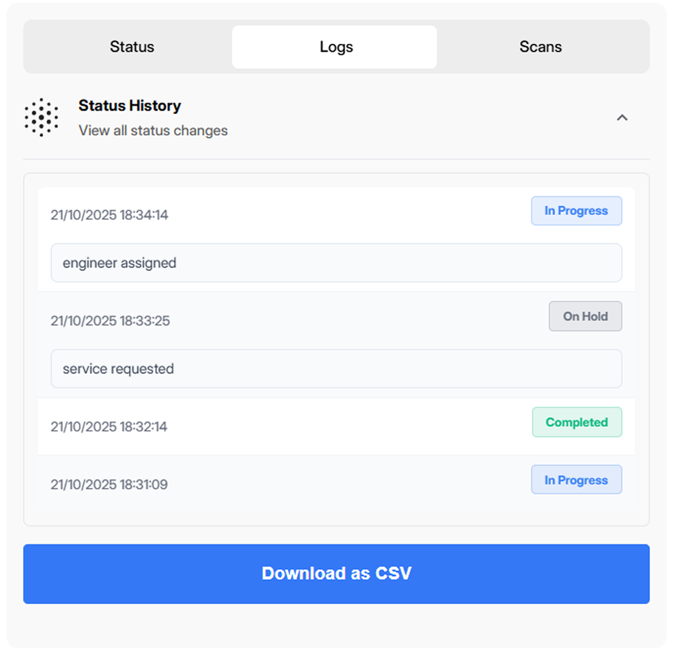Click the Status History heading
The height and width of the screenshot is (650, 677).
(129, 106)
